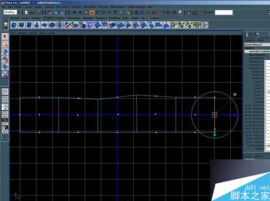Activate the Lasso select tool
Image resolution: width=270 pixels, height=201 pixels.
[x=5, y=44]
